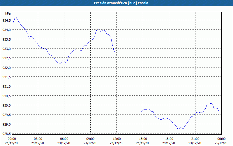Click the 15:00 time axis label
The image size is (233, 146).
click(143, 139)
